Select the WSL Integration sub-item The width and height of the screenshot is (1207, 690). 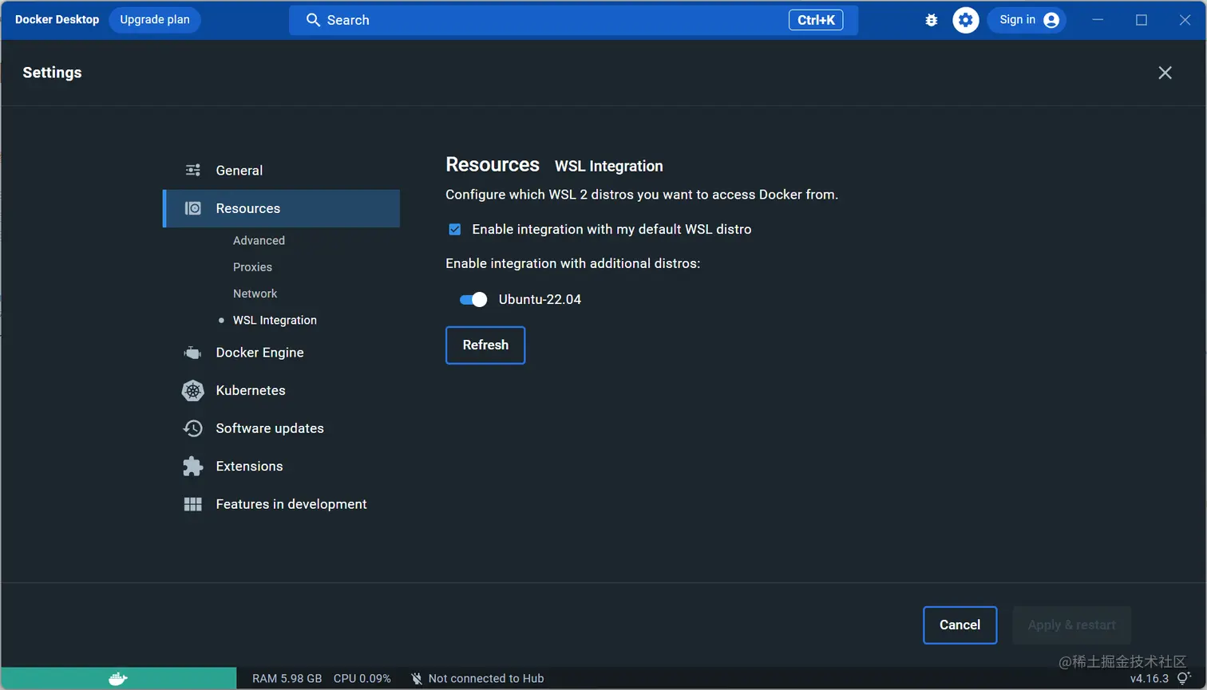(x=275, y=320)
